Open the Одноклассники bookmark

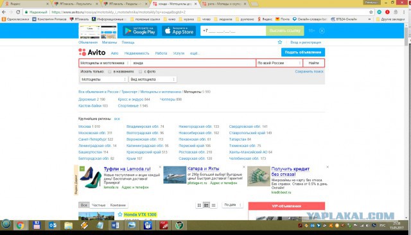tap(15, 19)
